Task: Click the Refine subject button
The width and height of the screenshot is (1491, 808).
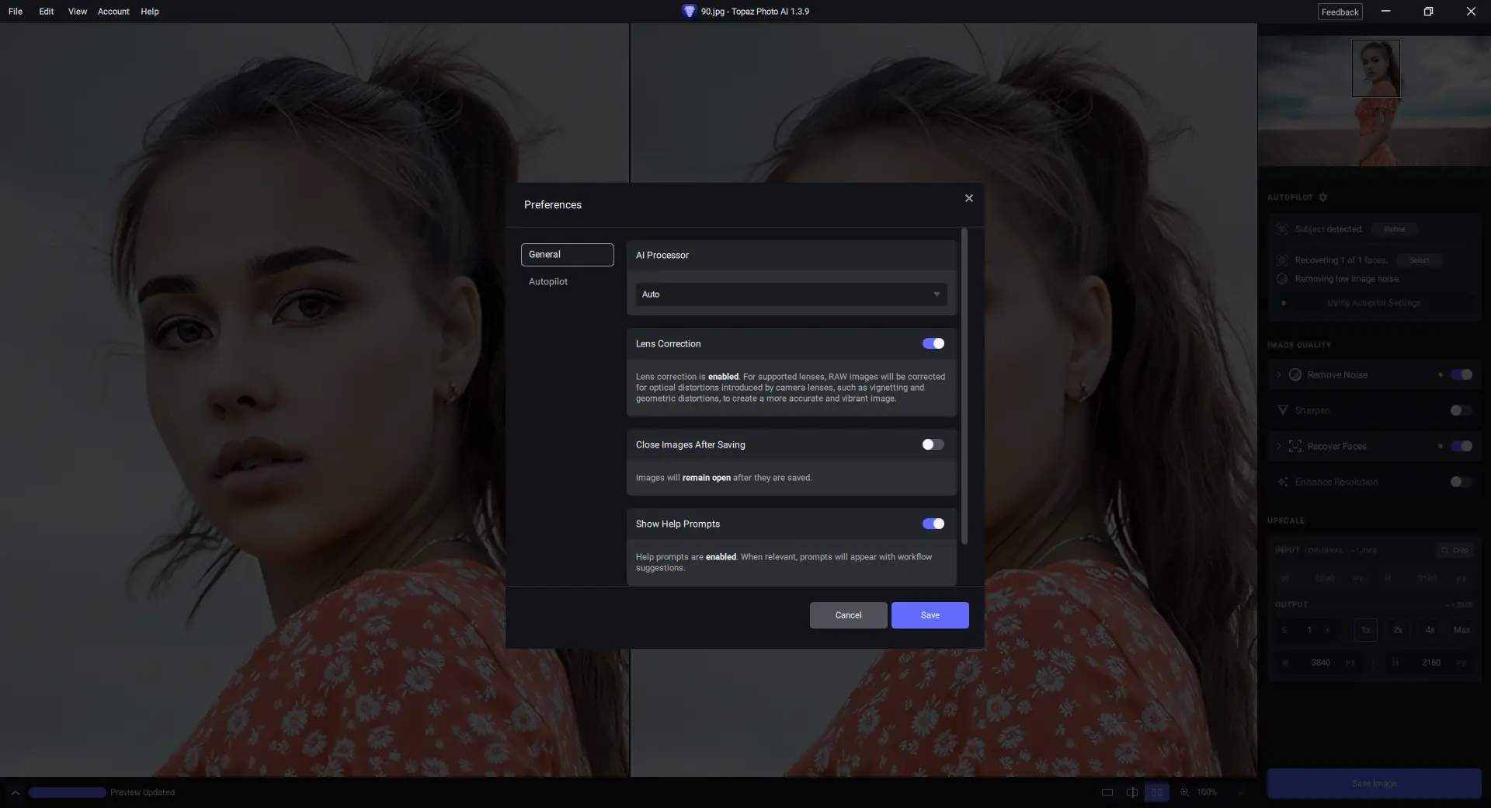Action: coord(1395,229)
